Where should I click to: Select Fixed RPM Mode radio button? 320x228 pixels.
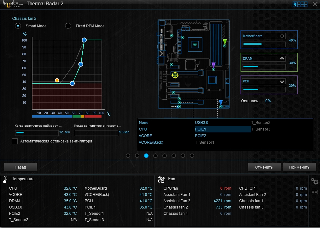point(68,26)
